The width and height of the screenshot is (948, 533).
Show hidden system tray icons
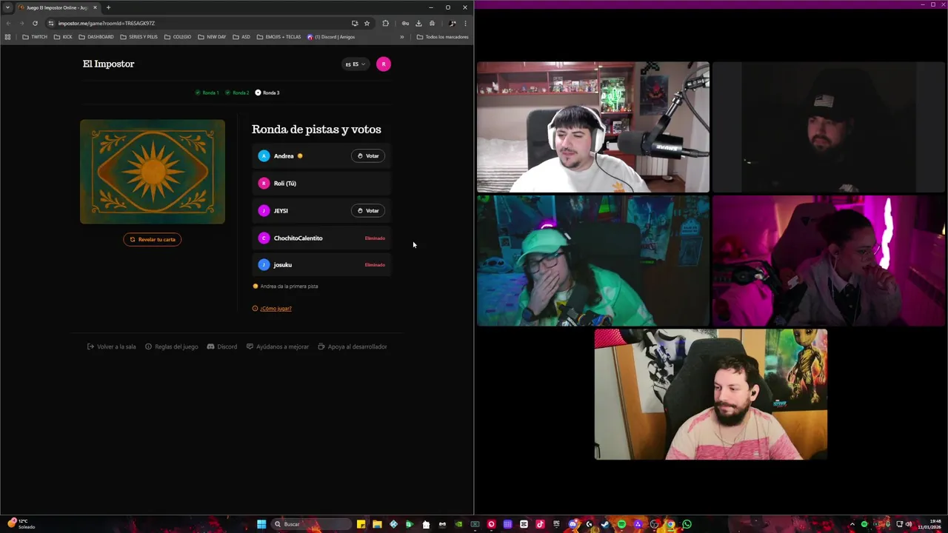point(852,524)
